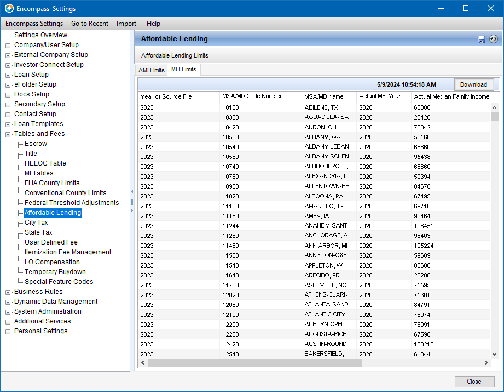The image size is (504, 392).
Task: Expand eFolder Setup node
Action: (x=8, y=85)
